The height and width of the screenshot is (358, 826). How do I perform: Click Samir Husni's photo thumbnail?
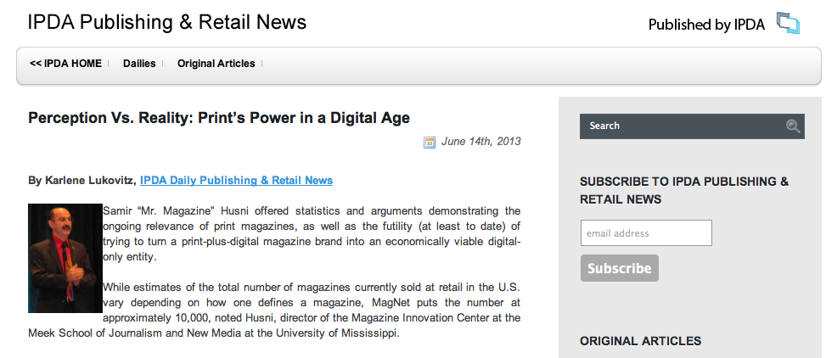(x=65, y=258)
